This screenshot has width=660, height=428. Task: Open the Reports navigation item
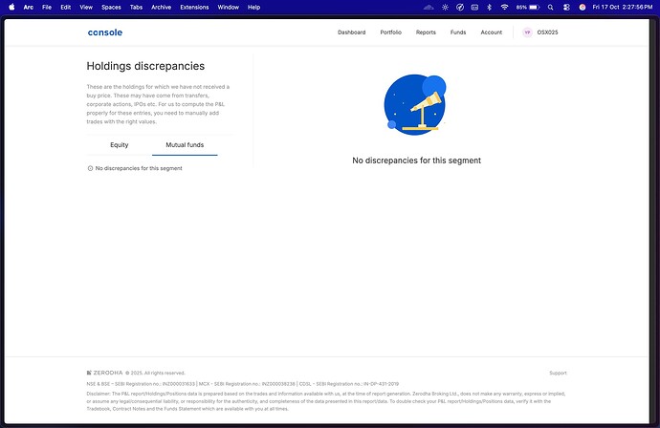click(426, 32)
